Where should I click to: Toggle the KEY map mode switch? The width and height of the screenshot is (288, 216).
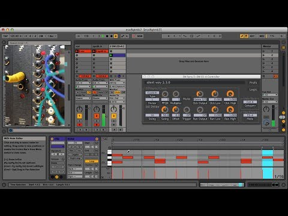tap(252, 36)
